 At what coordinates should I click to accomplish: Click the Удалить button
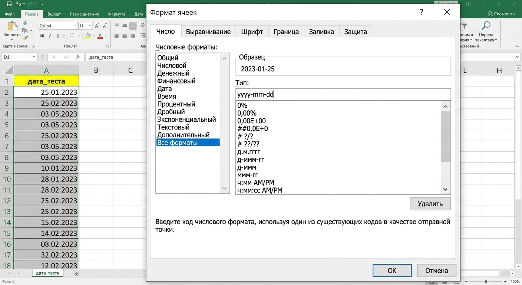[430, 204]
